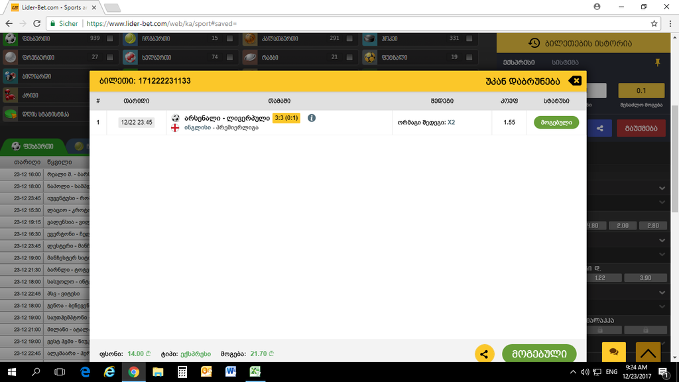Click the 0.1 stake amount field
Screen dimensions: 679x382
click(x=641, y=90)
